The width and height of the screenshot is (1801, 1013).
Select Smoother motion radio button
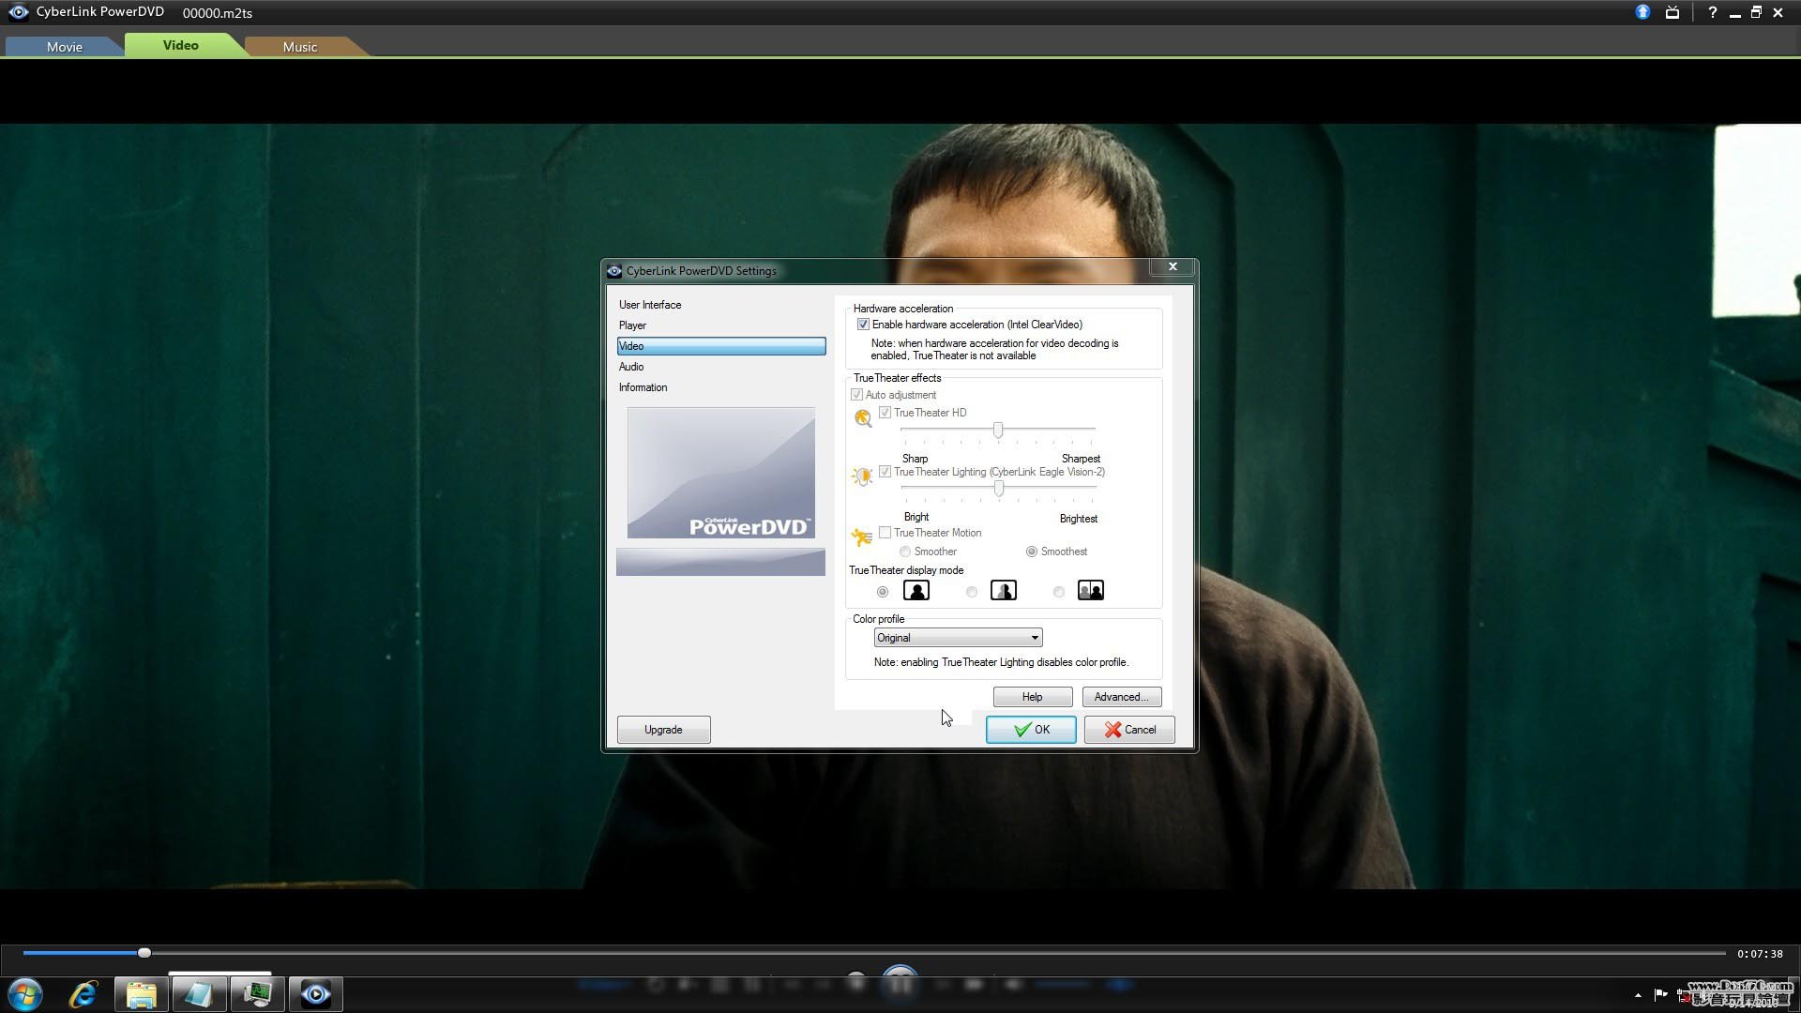[x=905, y=552]
